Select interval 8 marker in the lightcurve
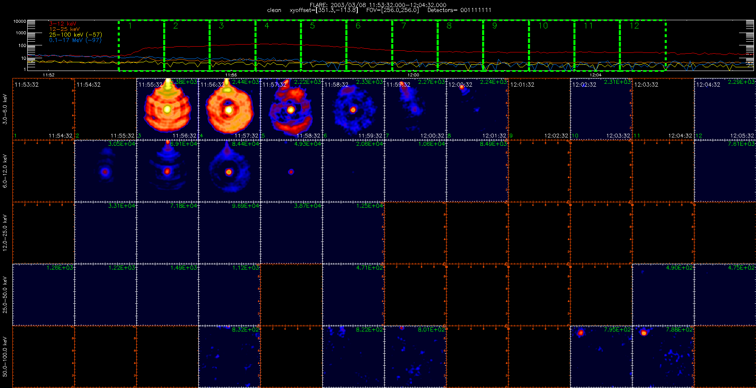The height and width of the screenshot is (388, 756). [x=449, y=26]
